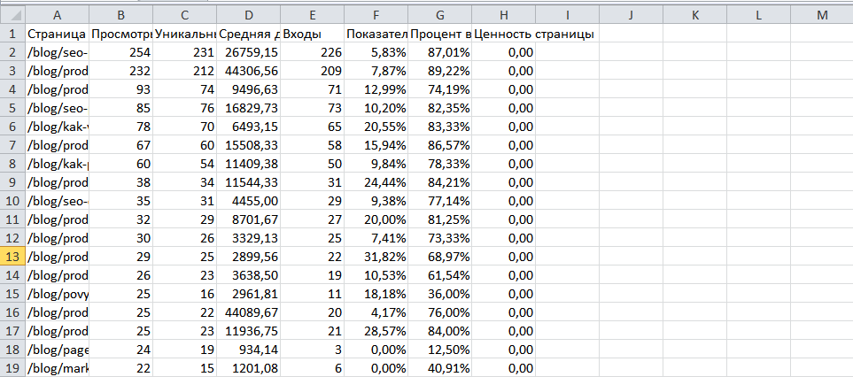Click the Select All corner button
Image resolution: width=853 pixels, height=377 pixels.
click(x=12, y=15)
